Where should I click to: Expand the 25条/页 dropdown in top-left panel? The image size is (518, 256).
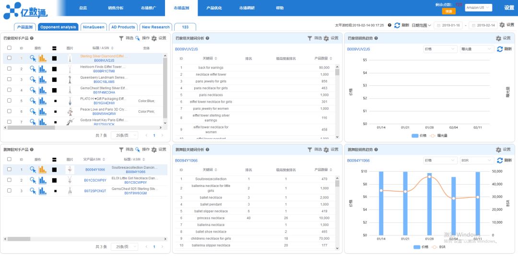[125, 135]
